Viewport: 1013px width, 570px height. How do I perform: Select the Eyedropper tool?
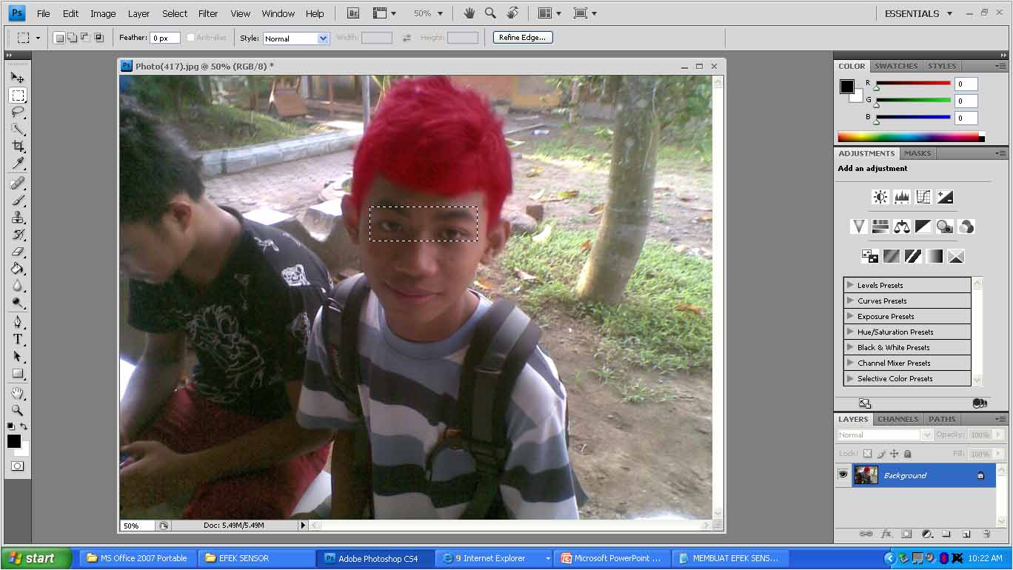(x=18, y=164)
